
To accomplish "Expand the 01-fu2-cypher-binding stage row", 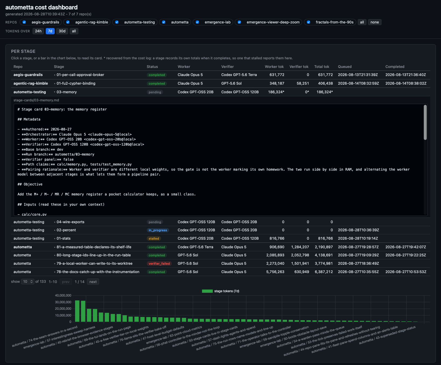I will 76,83.
